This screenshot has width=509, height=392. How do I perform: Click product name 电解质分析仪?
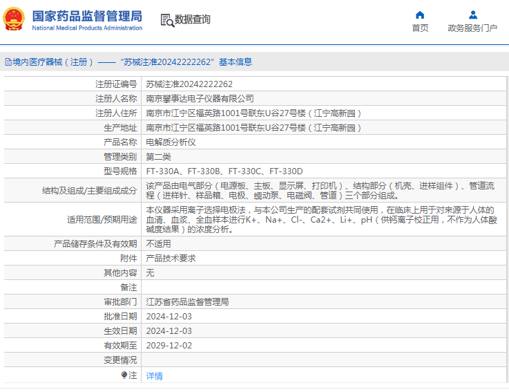click(x=171, y=142)
